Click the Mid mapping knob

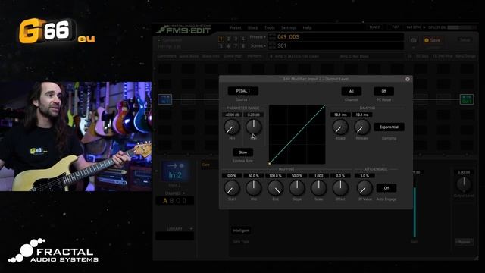pyautogui.click(x=253, y=188)
